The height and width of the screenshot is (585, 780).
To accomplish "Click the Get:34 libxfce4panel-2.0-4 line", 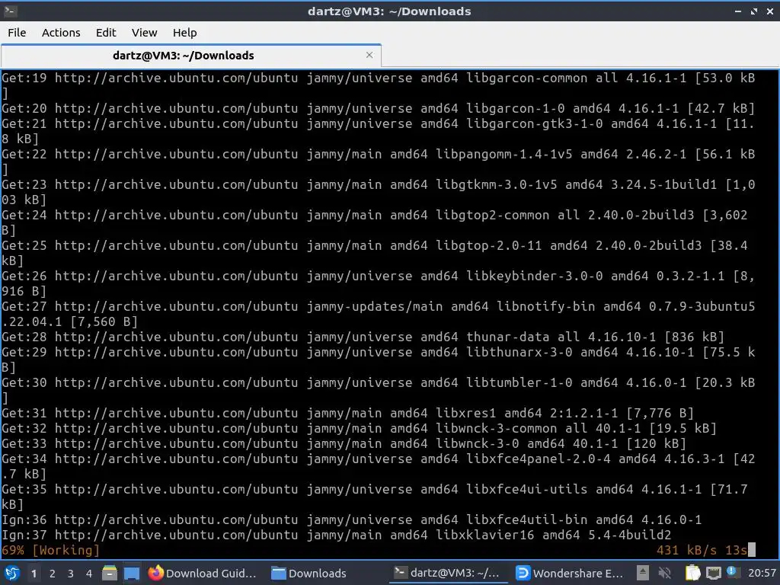I will pos(379,466).
